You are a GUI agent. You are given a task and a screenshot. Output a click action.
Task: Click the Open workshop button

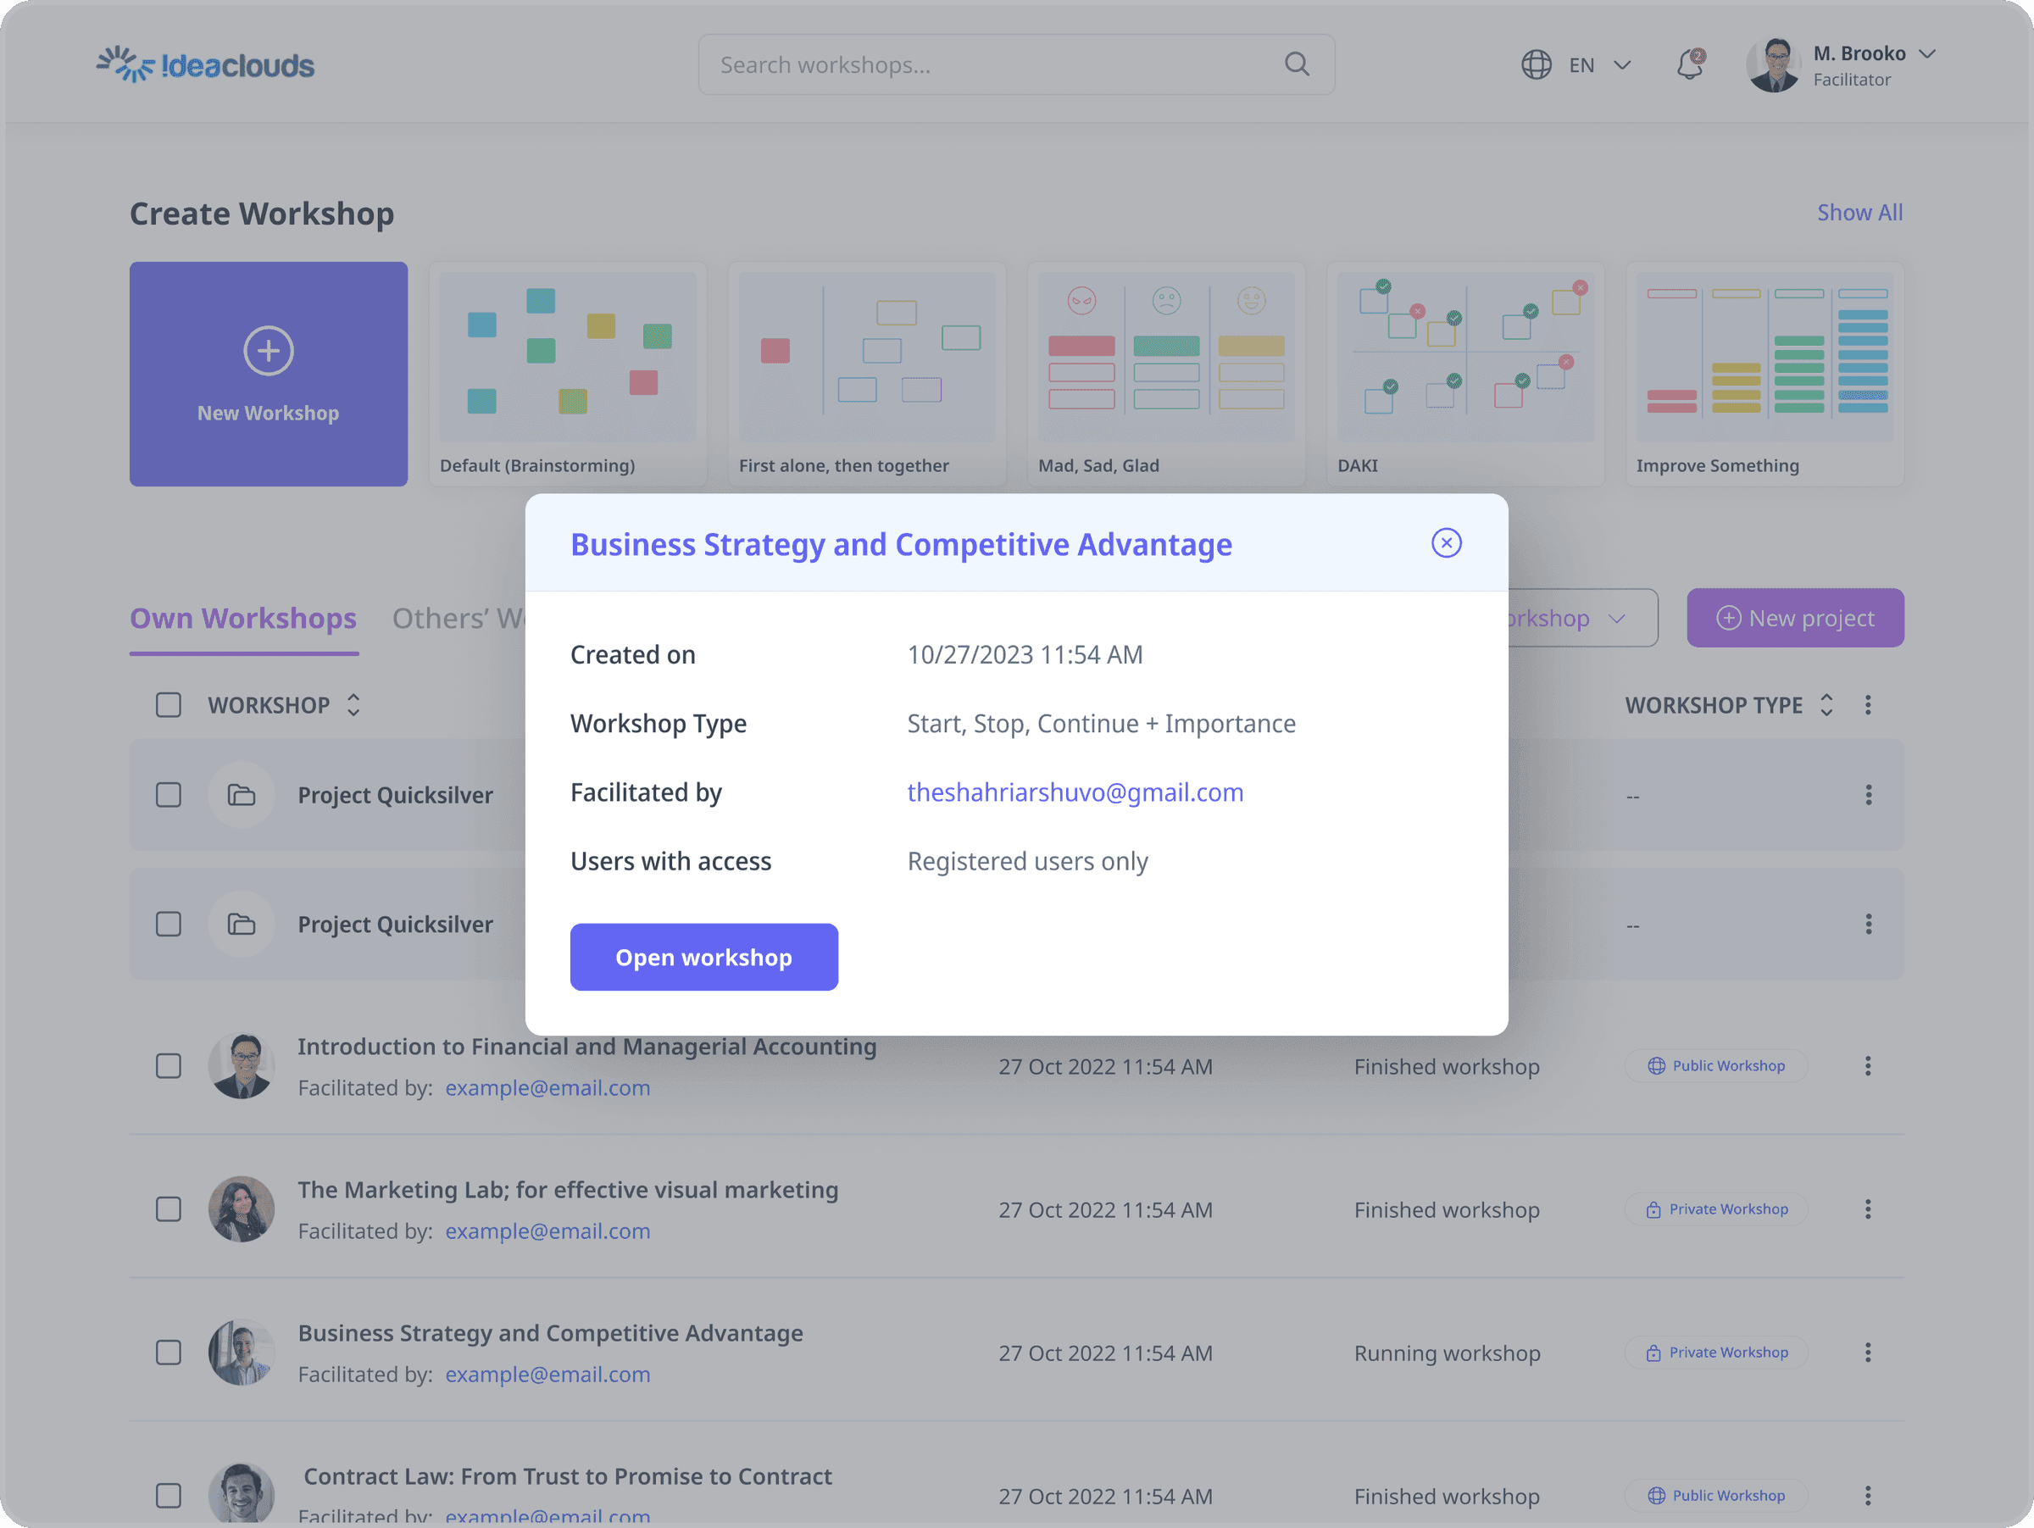click(703, 957)
